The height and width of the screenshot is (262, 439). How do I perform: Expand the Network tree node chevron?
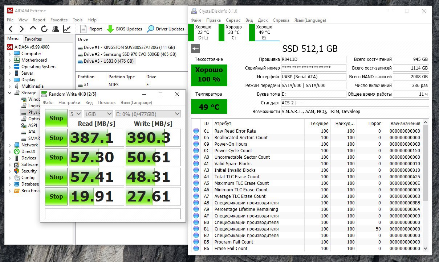(9, 145)
